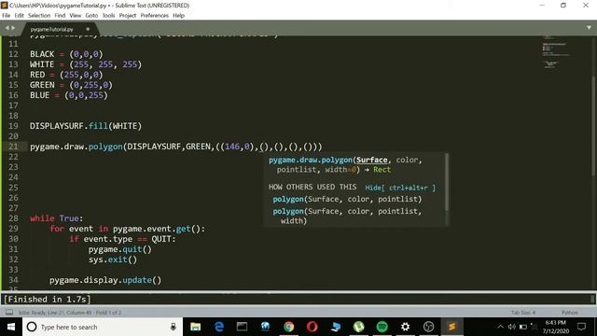Go to previous tab with left arrow

coord(7,28)
